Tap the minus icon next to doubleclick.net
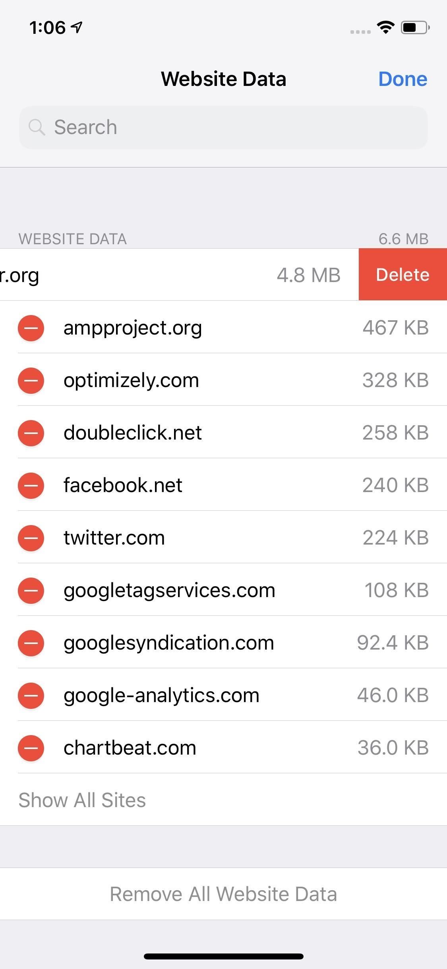This screenshot has width=447, height=969. pos(31,433)
